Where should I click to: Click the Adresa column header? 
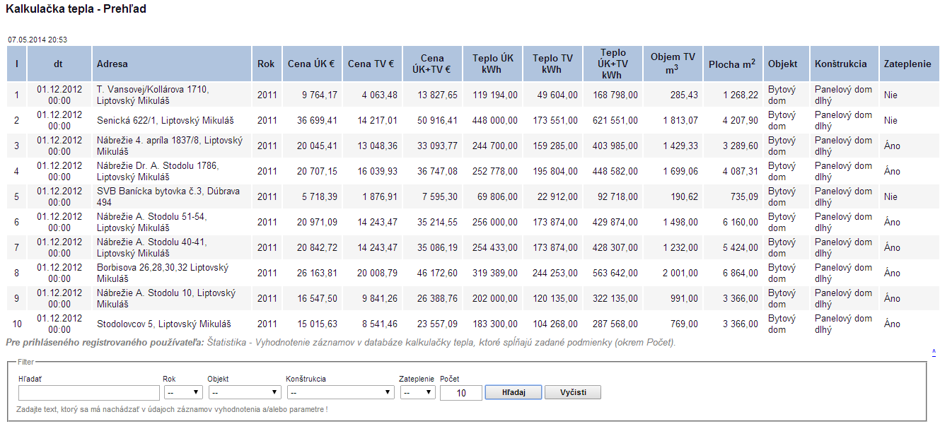(x=112, y=64)
